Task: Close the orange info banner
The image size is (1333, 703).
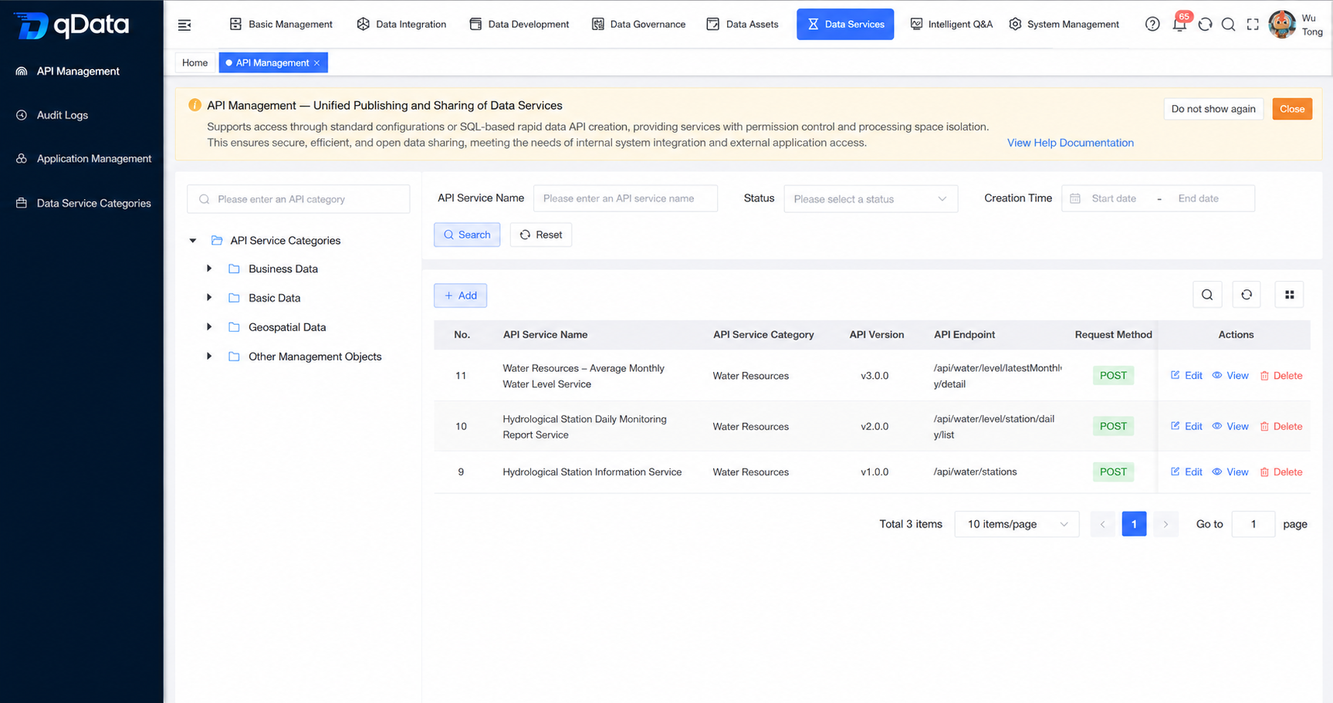Action: 1292,109
